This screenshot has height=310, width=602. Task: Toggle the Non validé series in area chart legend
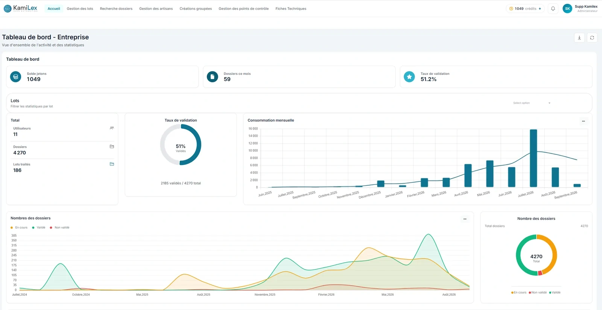[x=59, y=228]
